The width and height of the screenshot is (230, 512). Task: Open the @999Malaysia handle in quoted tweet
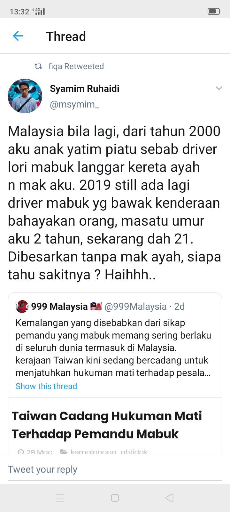[135, 307]
